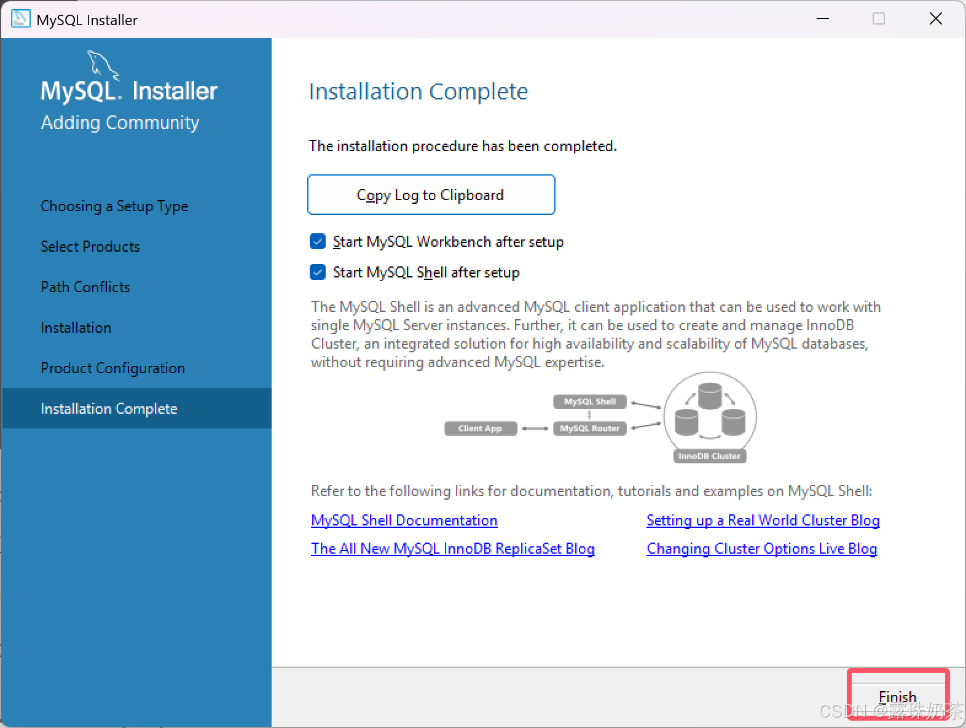The height and width of the screenshot is (728, 966).
Task: Close the MySQL Installer window
Action: click(936, 19)
